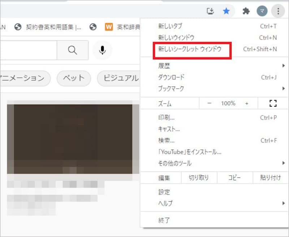Open the profile avatar icon
Screen dimensions: 289x237
tap(262, 11)
